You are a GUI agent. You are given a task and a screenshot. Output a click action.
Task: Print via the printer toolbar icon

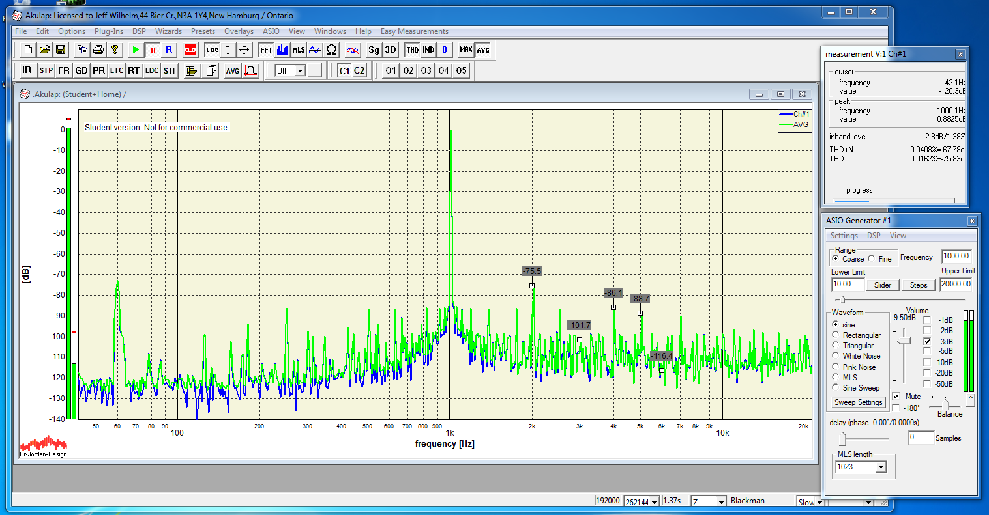tap(98, 49)
